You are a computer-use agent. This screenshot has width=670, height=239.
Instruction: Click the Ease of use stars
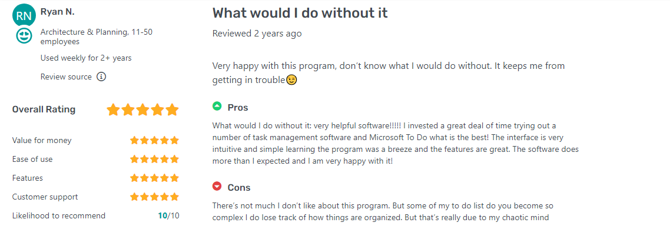point(154,159)
